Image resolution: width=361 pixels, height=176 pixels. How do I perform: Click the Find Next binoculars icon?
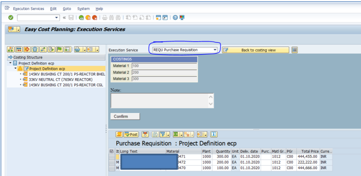[x=118, y=17]
